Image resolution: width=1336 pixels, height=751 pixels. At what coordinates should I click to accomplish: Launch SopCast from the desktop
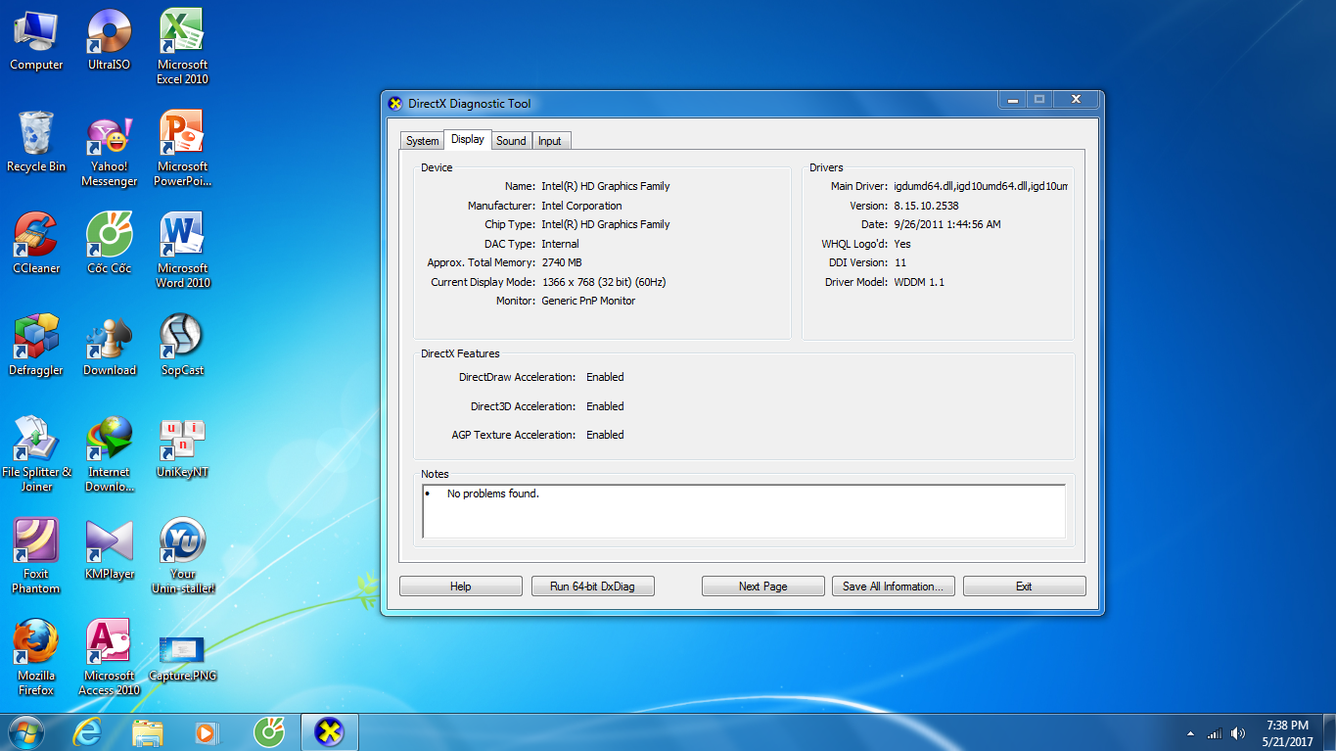point(181,340)
